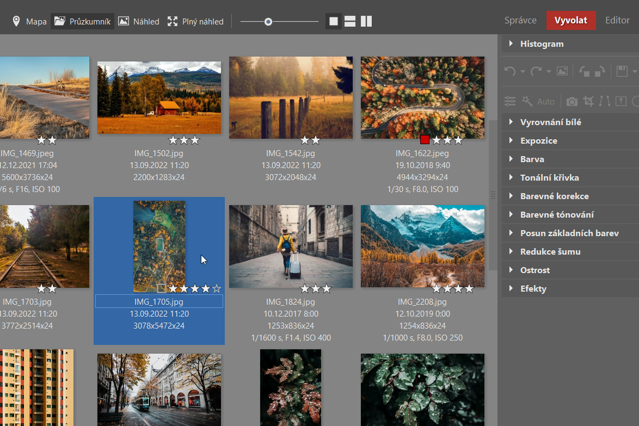The width and height of the screenshot is (639, 426).
Task: Expand the Redukce šumu section
Action: click(550, 252)
